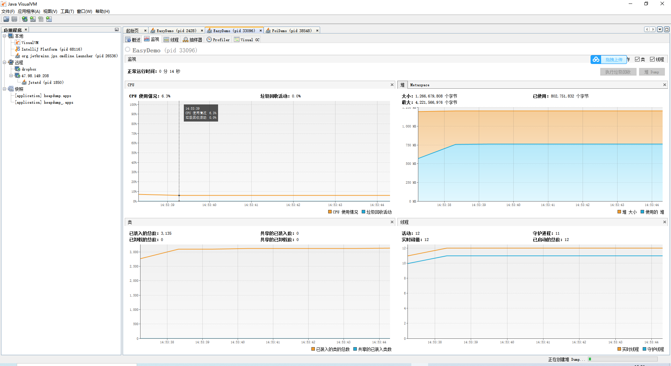Click the dropbox remote host icon

[x=17, y=69]
